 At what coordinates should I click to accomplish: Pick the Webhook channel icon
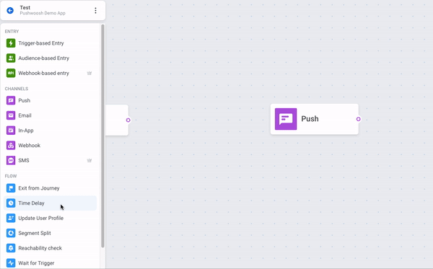11,146
